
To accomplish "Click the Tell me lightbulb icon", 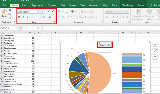I will pos(151,5).
